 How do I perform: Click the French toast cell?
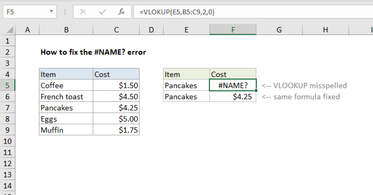tap(66, 97)
